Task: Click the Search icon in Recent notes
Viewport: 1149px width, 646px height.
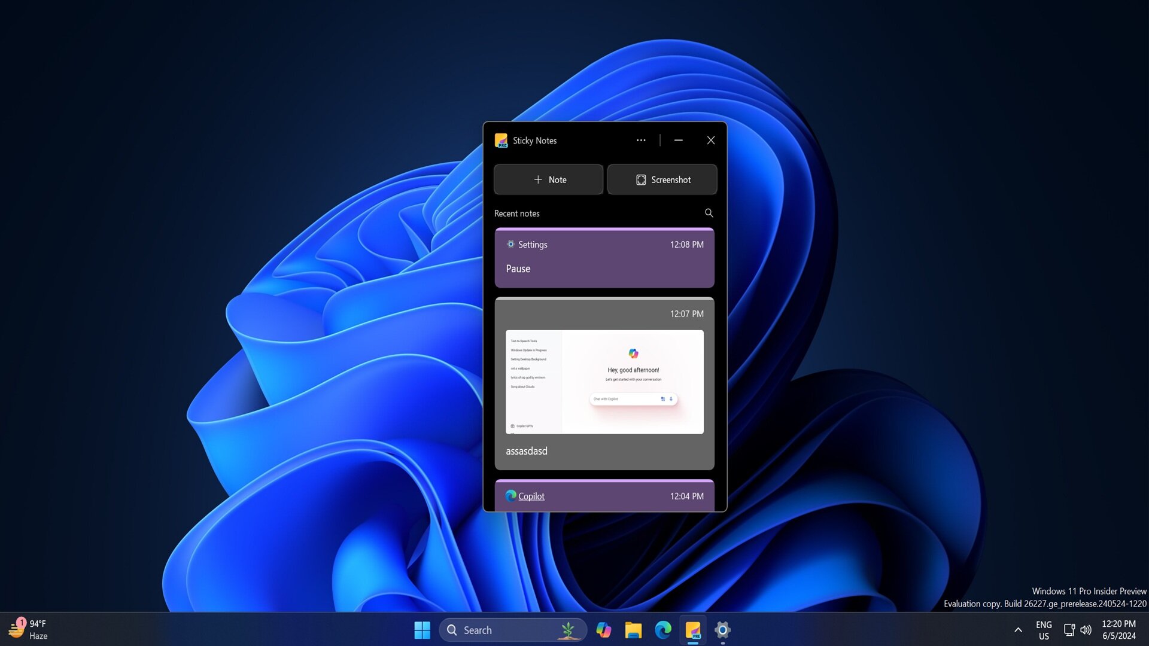Action: tap(708, 213)
